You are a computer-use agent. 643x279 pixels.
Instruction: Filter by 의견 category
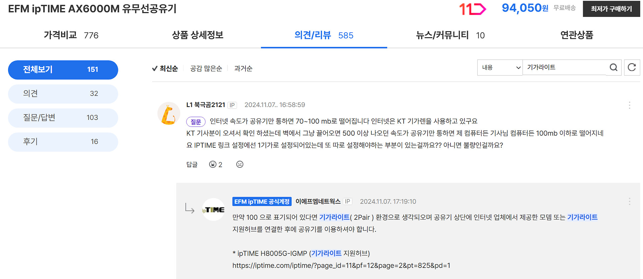63,94
